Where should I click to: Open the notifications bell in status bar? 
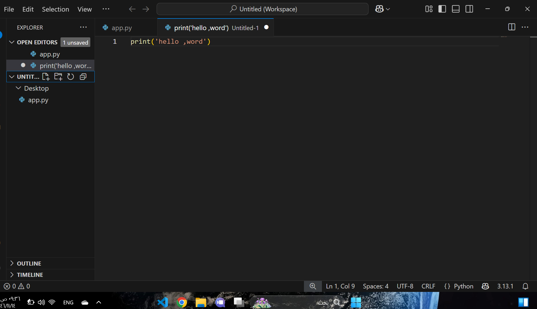click(525, 286)
